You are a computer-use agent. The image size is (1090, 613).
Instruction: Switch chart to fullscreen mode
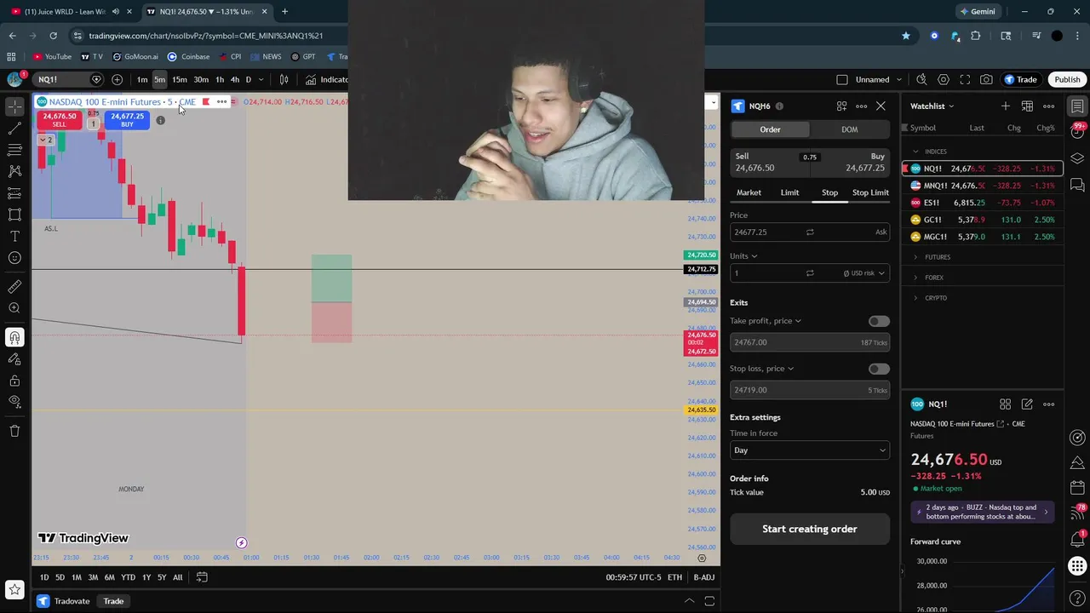965,79
